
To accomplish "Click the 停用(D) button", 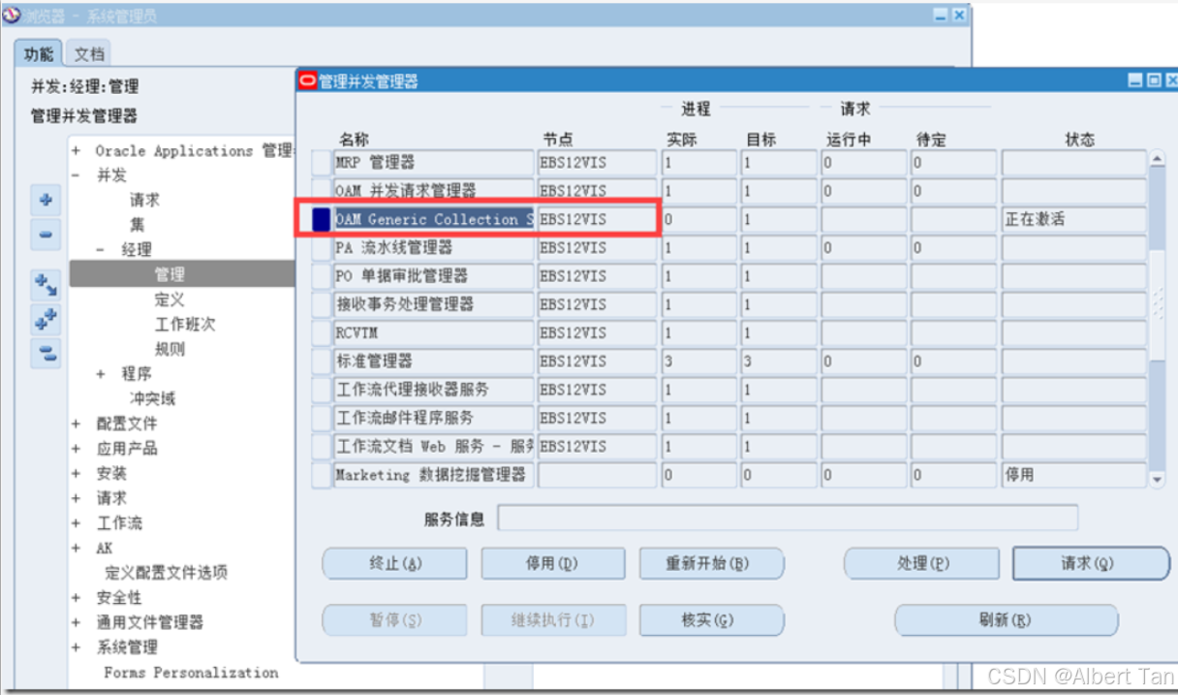I will click(x=553, y=563).
